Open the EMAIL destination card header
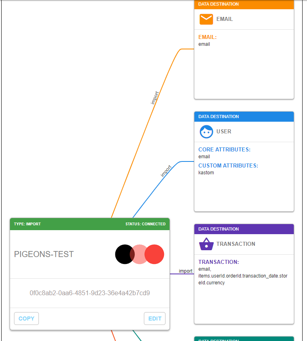Viewport: 307px width, 341px height. pyautogui.click(x=244, y=4)
